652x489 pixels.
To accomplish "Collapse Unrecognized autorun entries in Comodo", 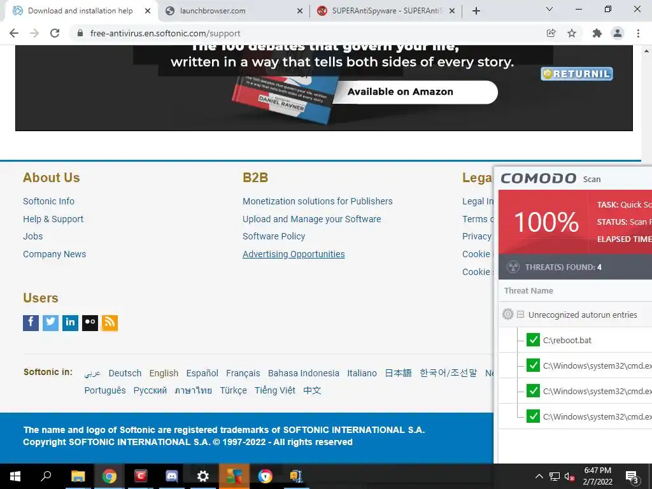I will (x=520, y=315).
